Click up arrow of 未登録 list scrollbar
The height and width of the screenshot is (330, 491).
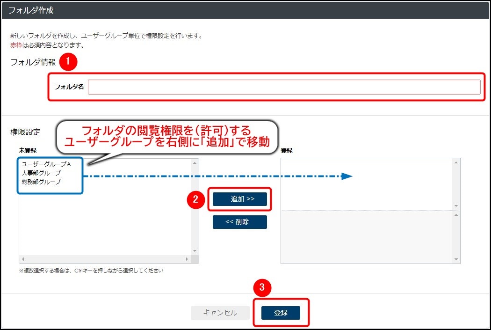click(195, 163)
